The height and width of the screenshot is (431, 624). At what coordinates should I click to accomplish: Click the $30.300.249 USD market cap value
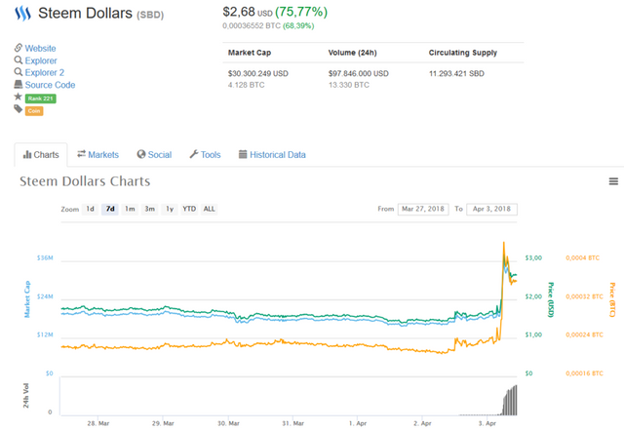(257, 74)
